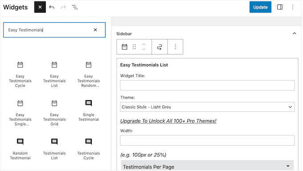Insert the Testimonials Cycle block
The height and width of the screenshot is (171, 303).
click(x=89, y=149)
